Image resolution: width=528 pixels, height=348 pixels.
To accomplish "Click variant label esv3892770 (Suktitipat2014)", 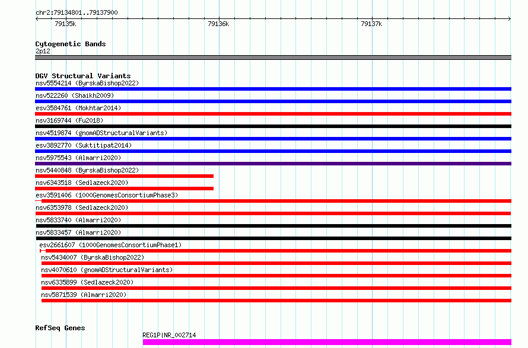I will point(84,145).
